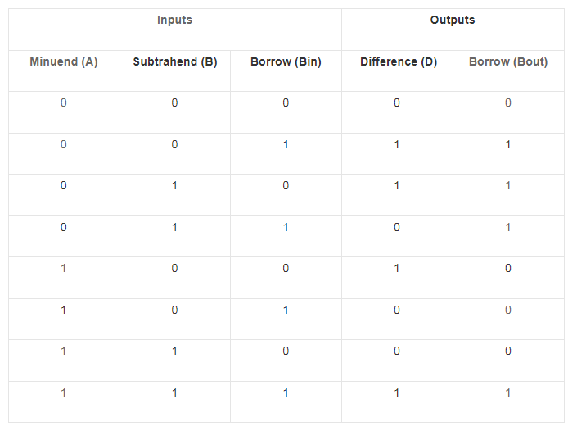Select the Borrow (Bout) column header

[508, 62]
